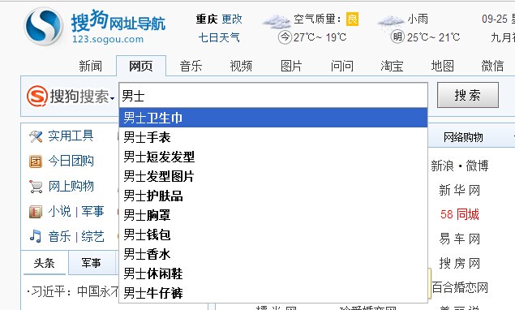Open the 易车网 link
515x310 pixels.
[460, 239]
